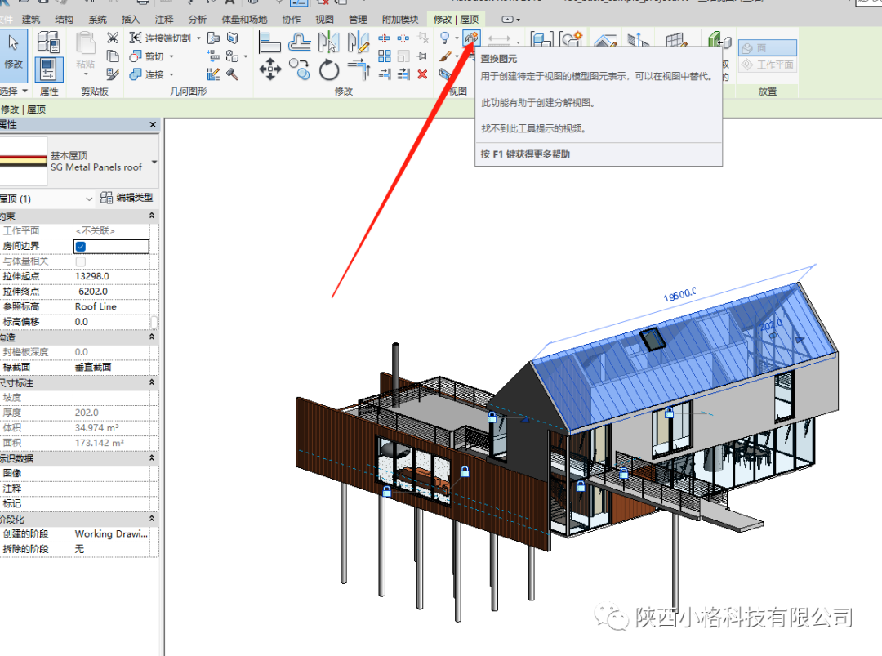Viewport: 882px width, 656px height.
Task: Click the 拉伸起点 value field 13298.0
Action: pos(111,277)
